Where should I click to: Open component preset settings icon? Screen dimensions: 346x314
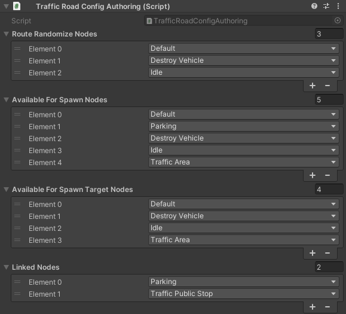tap(326, 6)
